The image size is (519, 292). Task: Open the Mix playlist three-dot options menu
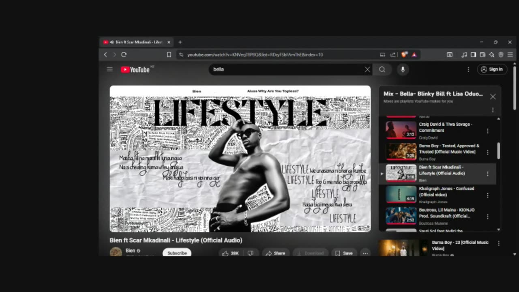tap(493, 110)
